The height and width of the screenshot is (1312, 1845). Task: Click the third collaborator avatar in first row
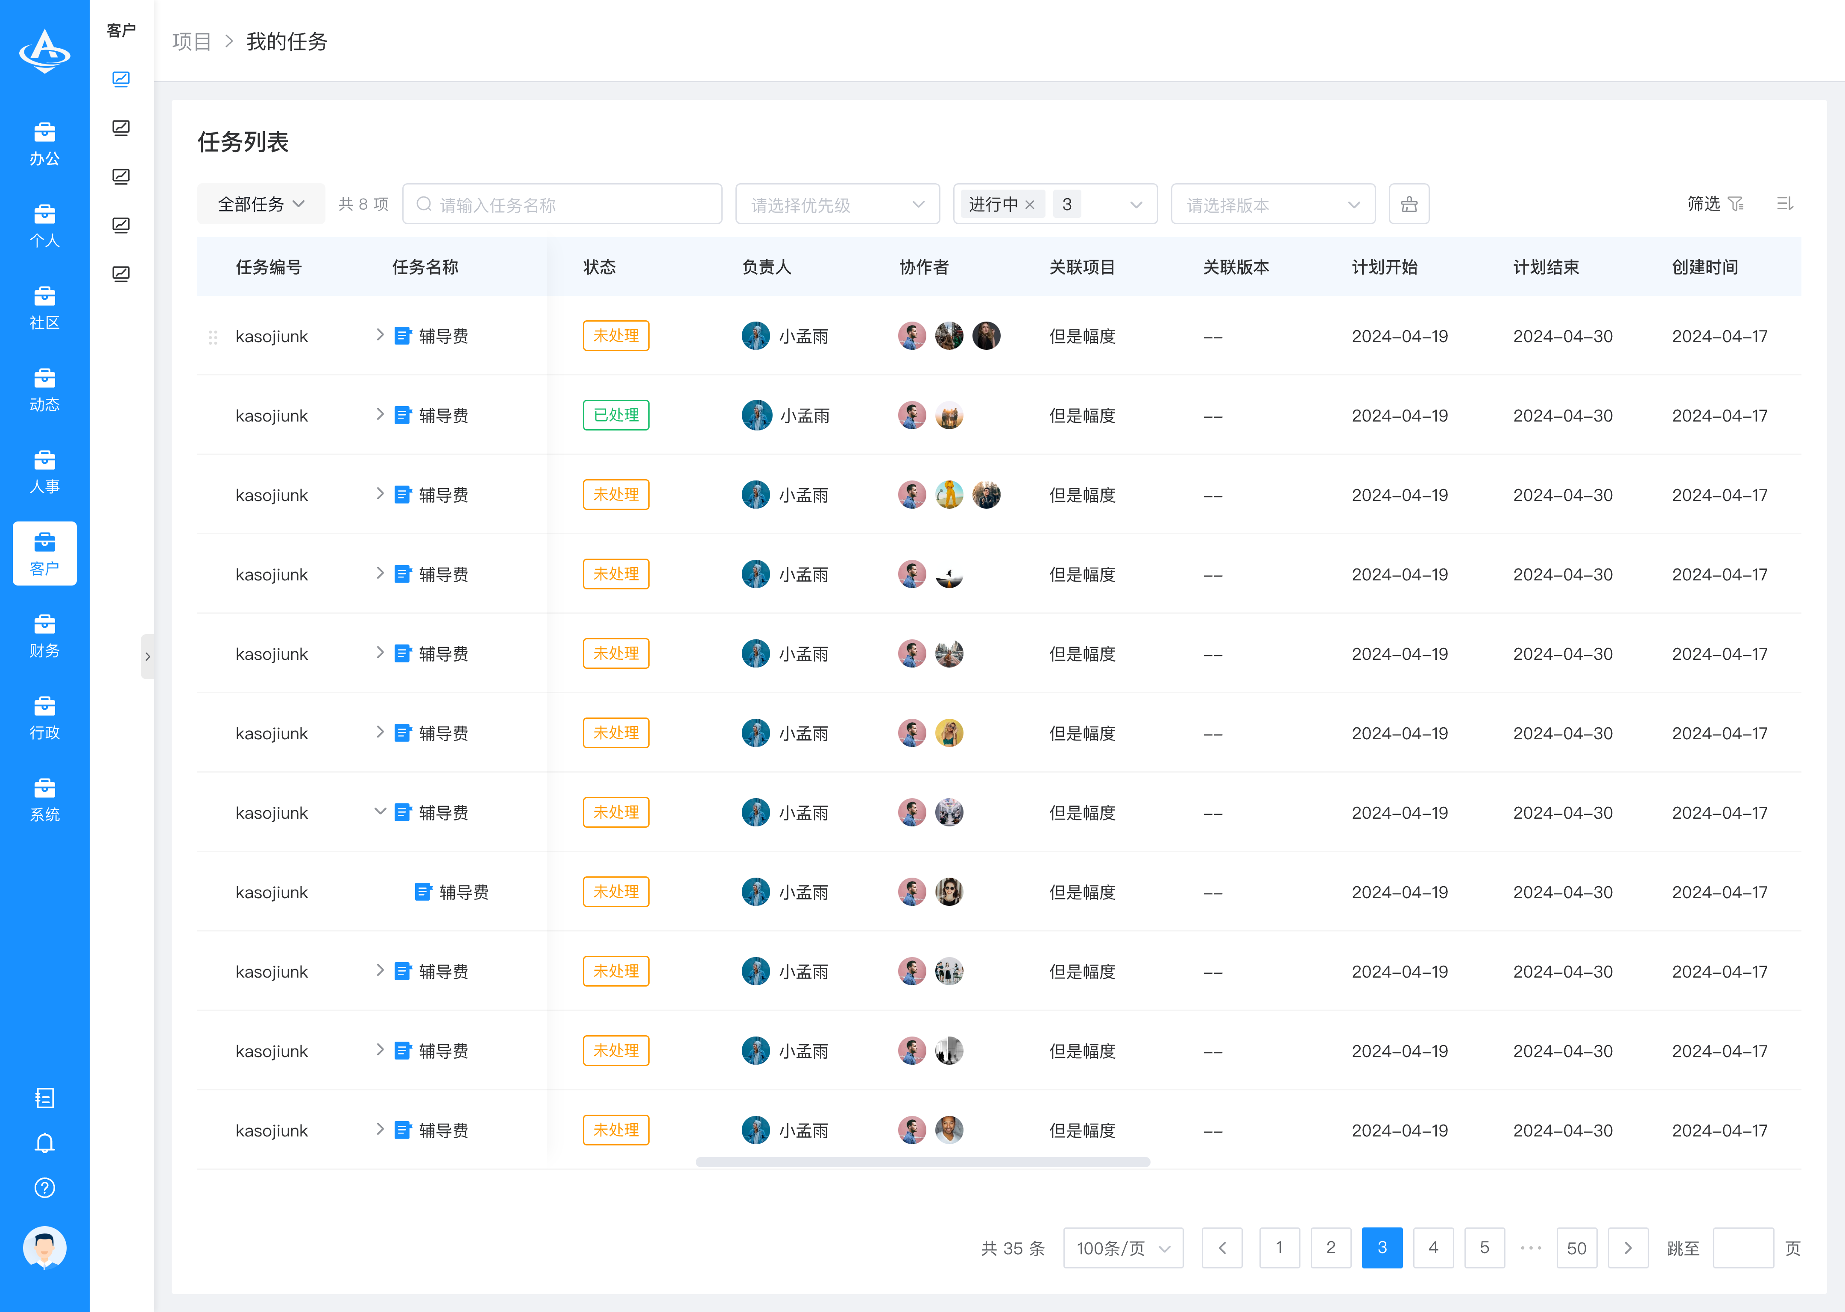[x=986, y=335]
